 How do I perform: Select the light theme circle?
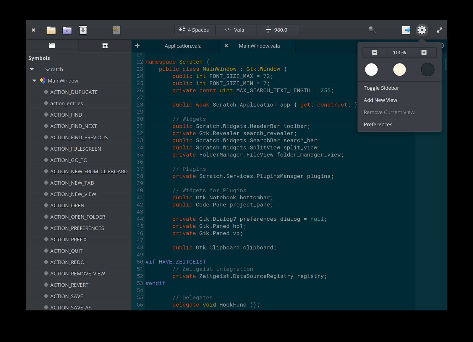(371, 70)
